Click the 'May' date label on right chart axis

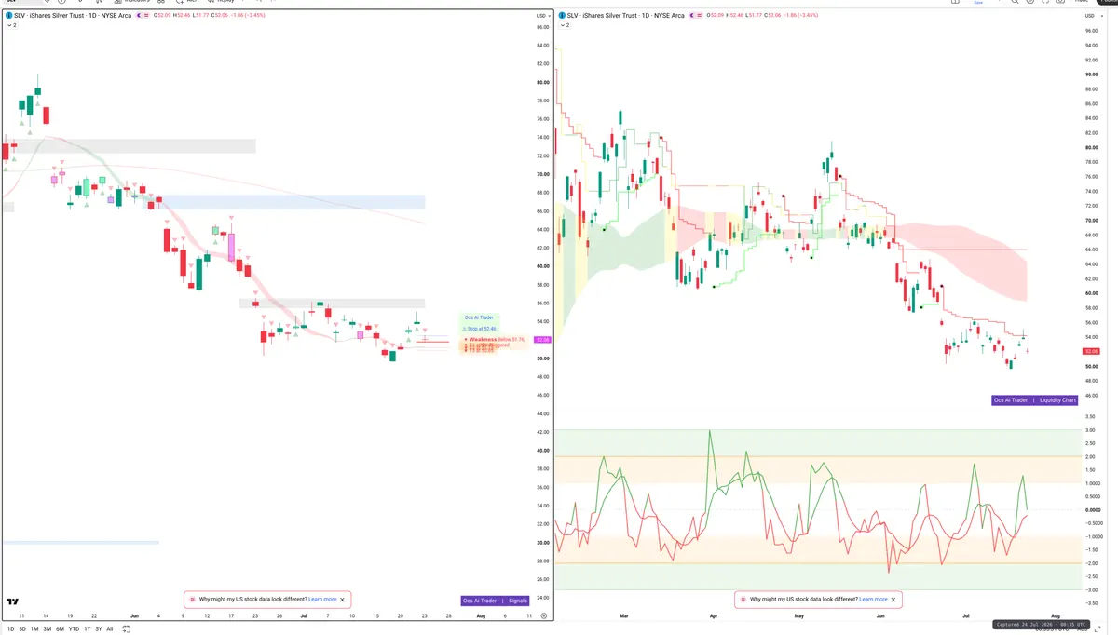click(x=798, y=616)
